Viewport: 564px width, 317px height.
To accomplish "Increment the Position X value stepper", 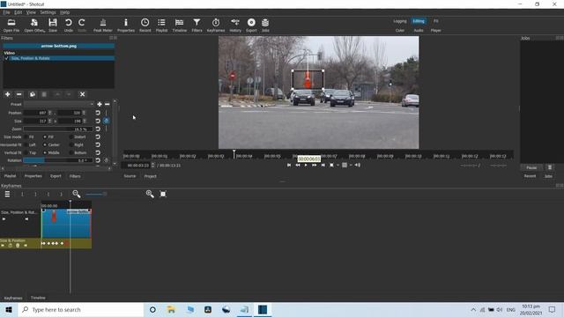I will [x=50, y=112].
